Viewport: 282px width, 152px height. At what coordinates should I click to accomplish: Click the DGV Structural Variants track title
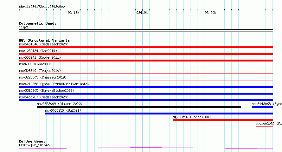[44, 40]
